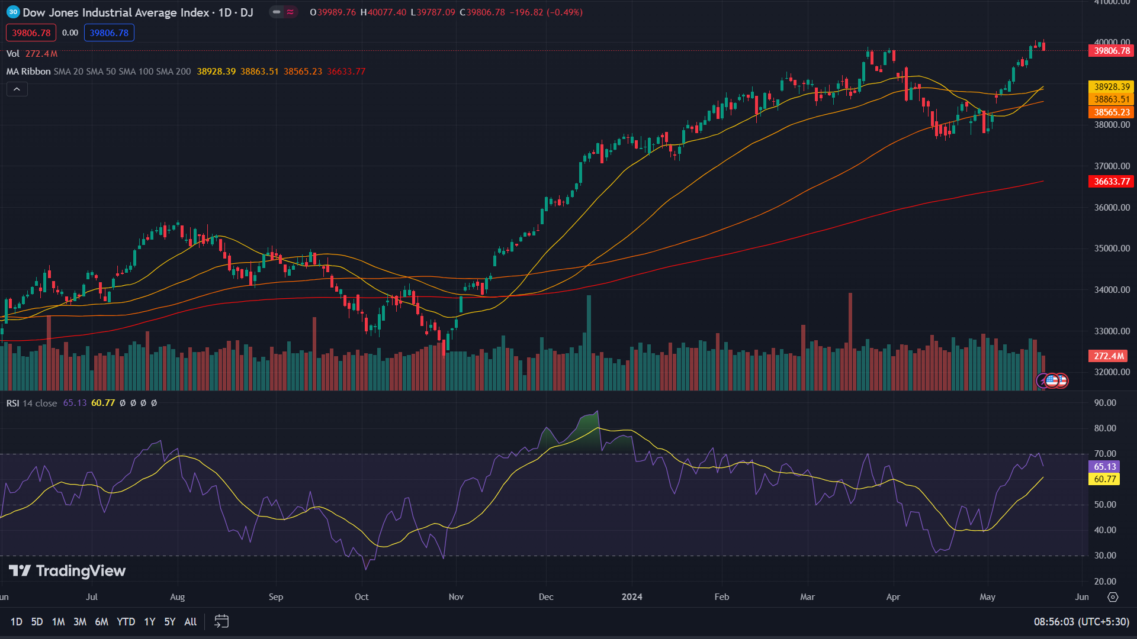
Task: Click the RSI 14 close indicator label
Action: pos(31,403)
